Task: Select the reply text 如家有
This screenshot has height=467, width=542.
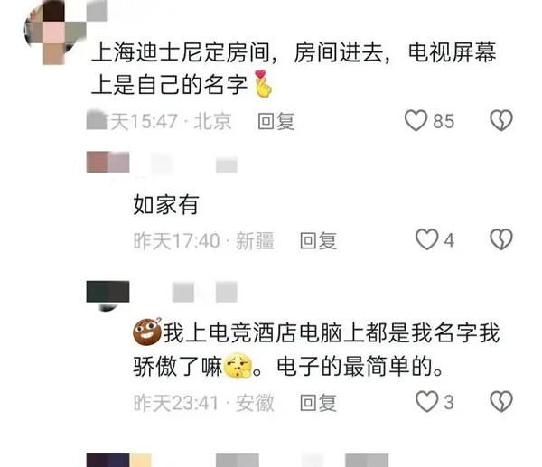Action: [x=166, y=205]
